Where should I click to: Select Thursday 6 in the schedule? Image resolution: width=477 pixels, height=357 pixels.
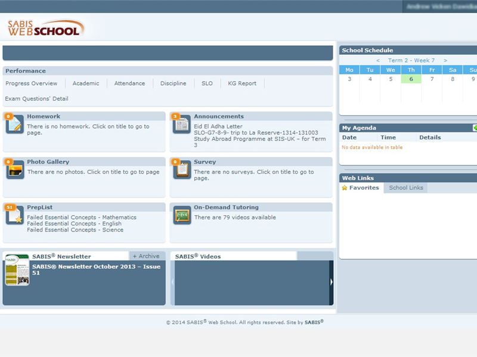[411, 79]
